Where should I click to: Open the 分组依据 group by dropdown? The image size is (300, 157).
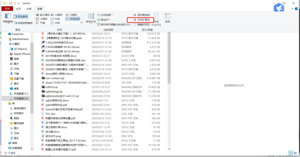coord(105,15)
